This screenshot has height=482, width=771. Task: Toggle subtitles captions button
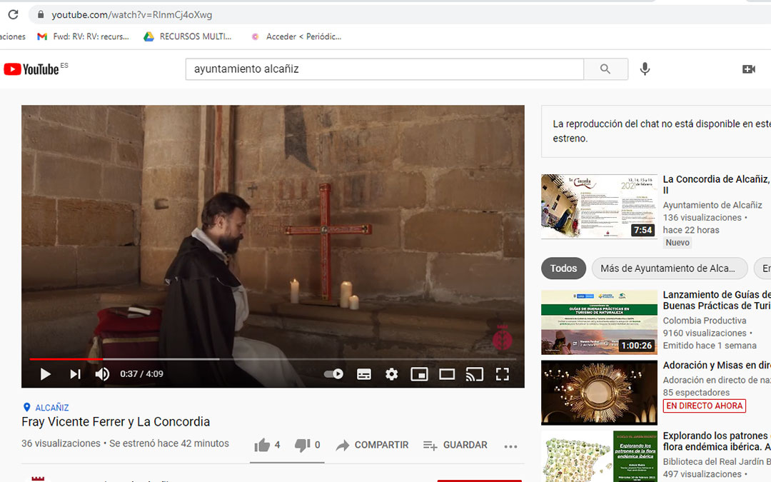click(364, 374)
